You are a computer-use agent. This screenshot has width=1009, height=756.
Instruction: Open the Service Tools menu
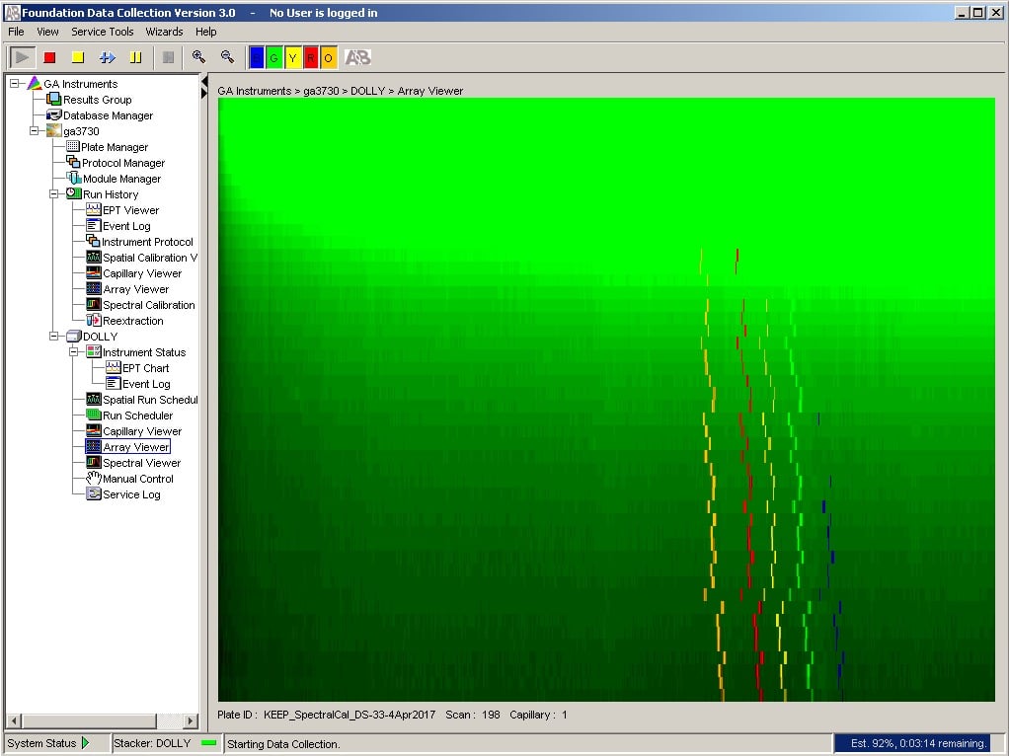[x=102, y=32]
